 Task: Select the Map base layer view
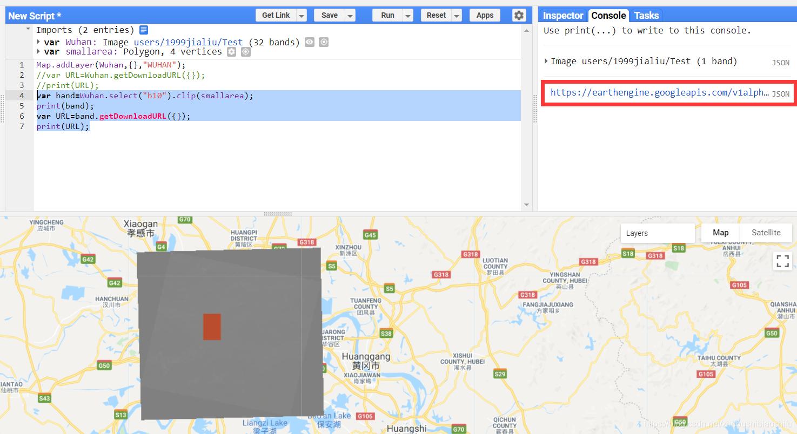click(720, 233)
